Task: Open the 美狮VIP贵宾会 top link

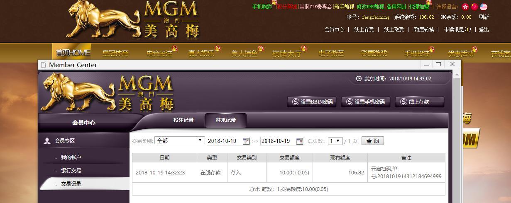Action: 315,7
